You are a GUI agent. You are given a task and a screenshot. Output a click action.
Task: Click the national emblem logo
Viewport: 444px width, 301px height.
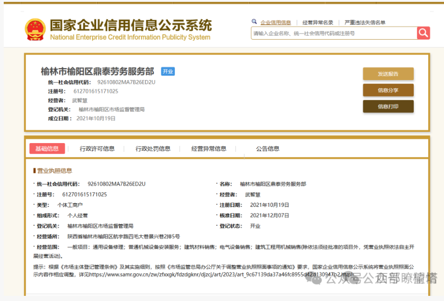click(35, 29)
